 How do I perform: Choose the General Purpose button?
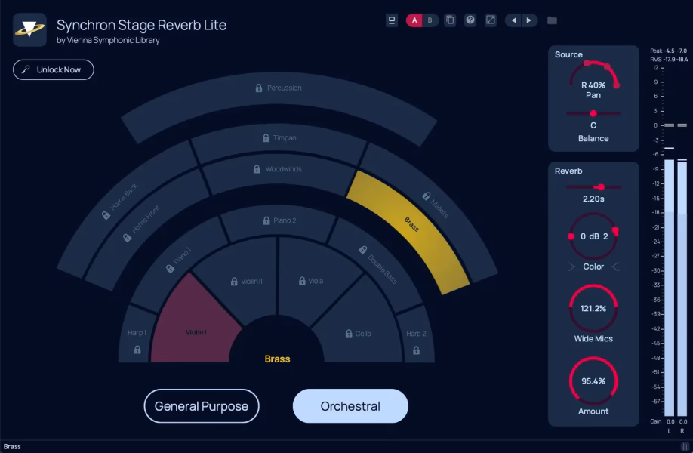202,406
